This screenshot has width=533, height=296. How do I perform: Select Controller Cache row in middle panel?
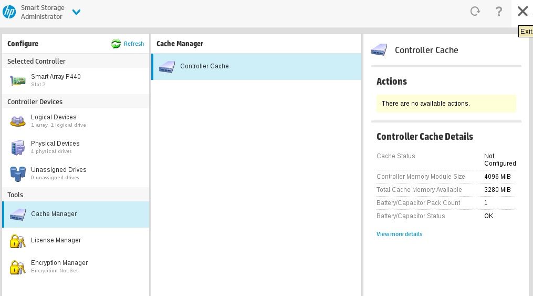tap(256, 67)
